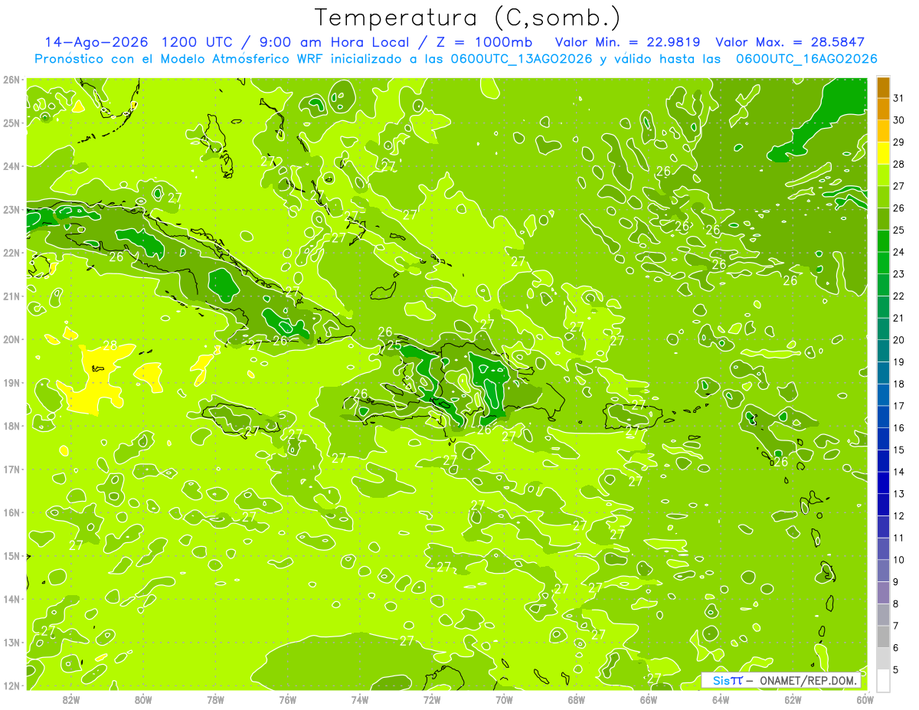Click the latitude axis label "12N"
This screenshot has width=919, height=710.
click(x=11, y=685)
